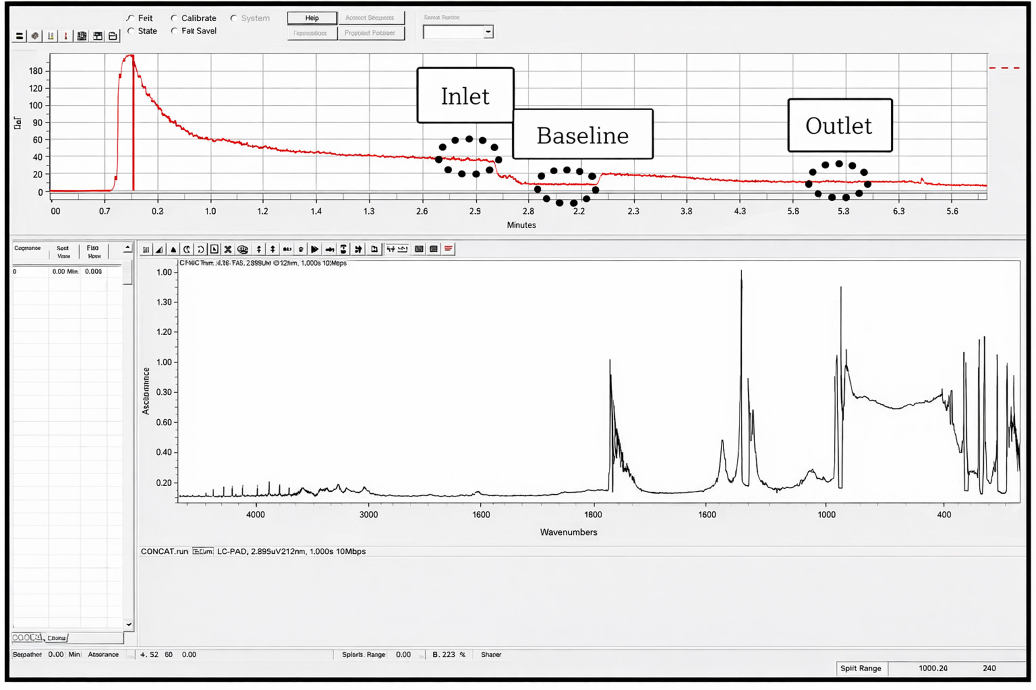The image size is (1036, 690).
Task: Click the briefcase icon in top toolbar
Action: pos(113,36)
